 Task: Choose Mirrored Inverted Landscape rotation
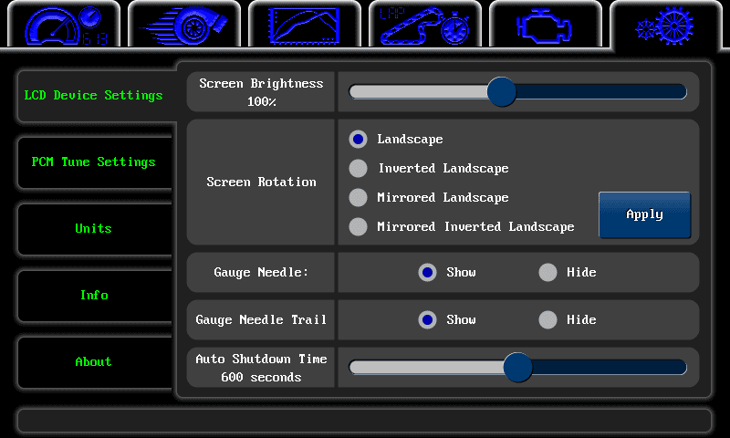click(359, 227)
